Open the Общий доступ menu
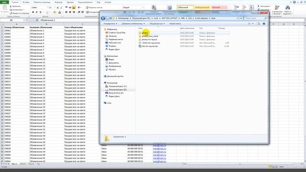The width and height of the screenshot is (306, 172). coord(157,23)
